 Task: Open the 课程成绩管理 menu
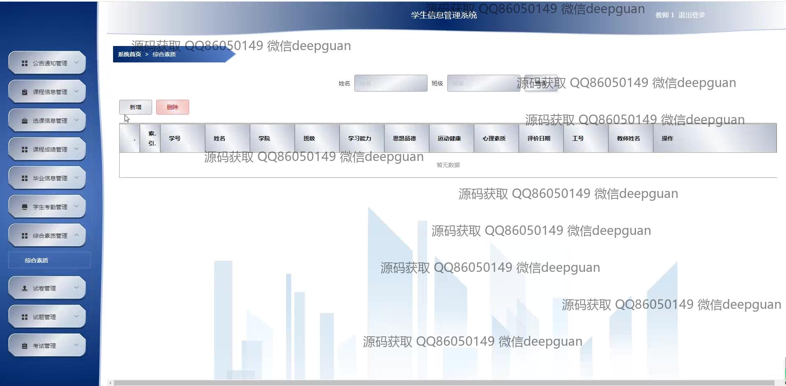click(47, 149)
